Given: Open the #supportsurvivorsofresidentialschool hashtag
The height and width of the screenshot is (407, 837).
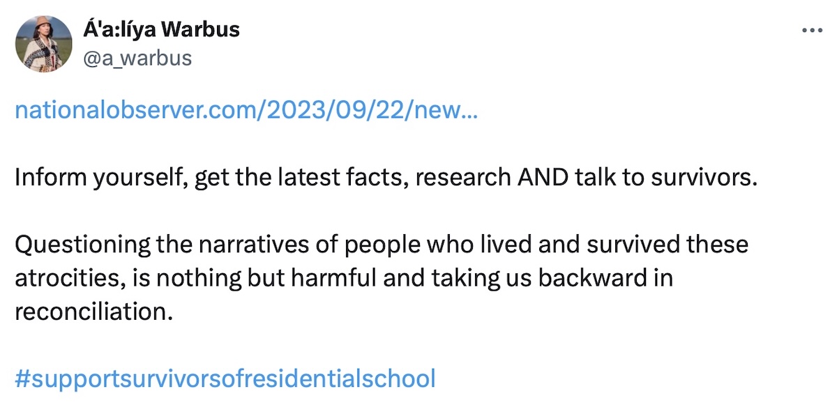Looking at the screenshot, I should pyautogui.click(x=225, y=378).
